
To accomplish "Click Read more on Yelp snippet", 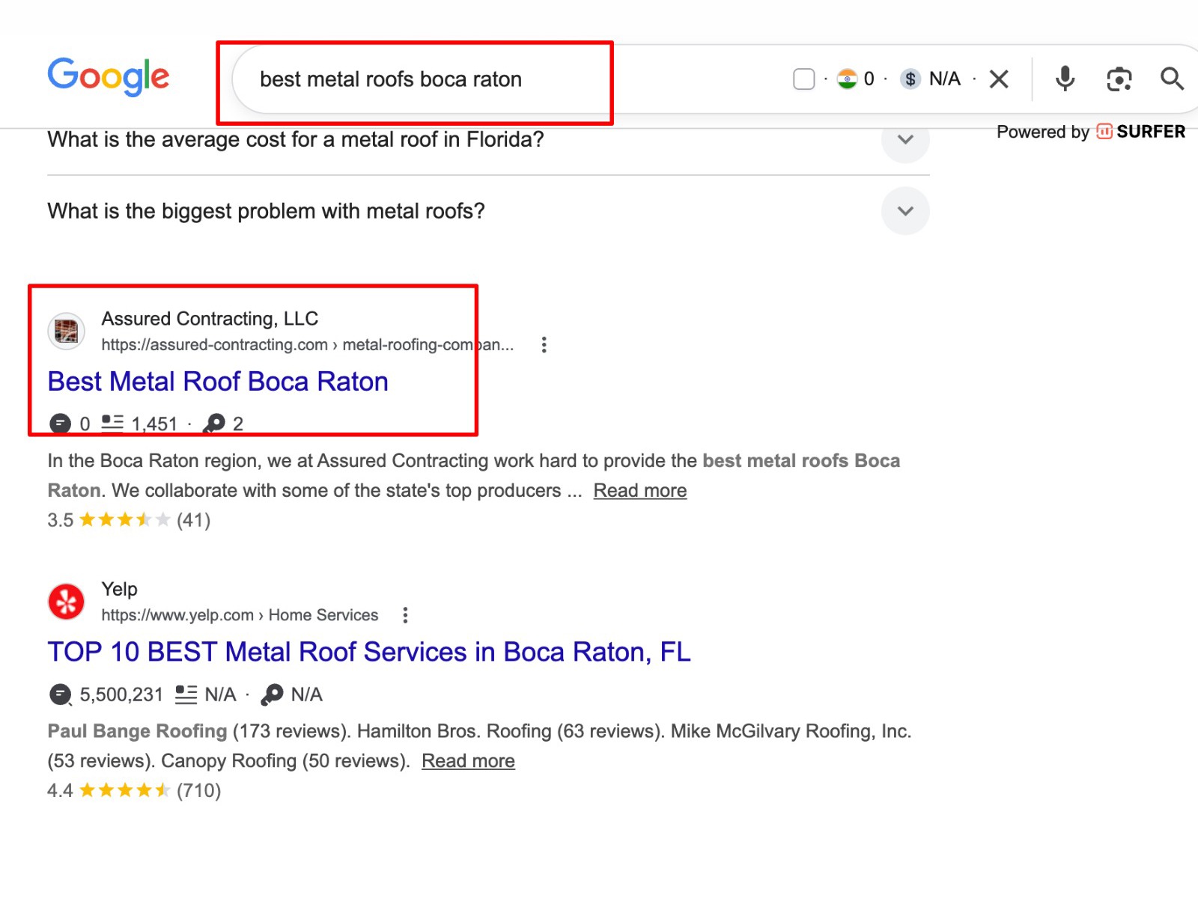I will 468,761.
